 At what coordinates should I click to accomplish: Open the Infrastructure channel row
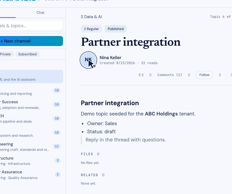(31, 161)
